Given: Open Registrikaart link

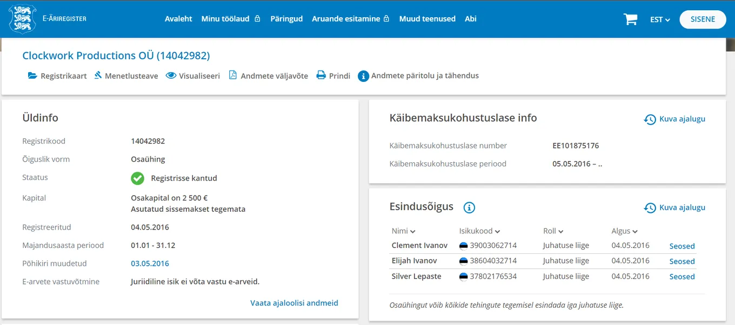Looking at the screenshot, I should [x=64, y=76].
